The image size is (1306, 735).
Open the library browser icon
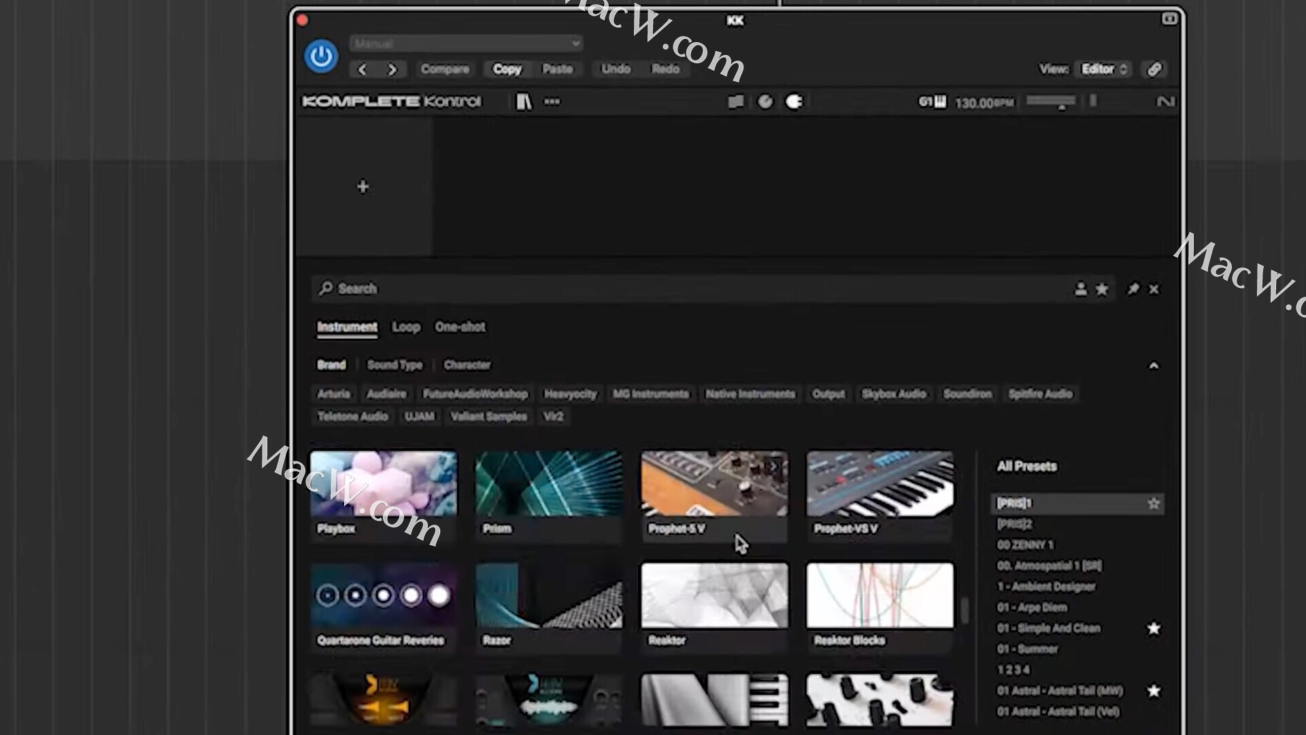[x=524, y=102]
